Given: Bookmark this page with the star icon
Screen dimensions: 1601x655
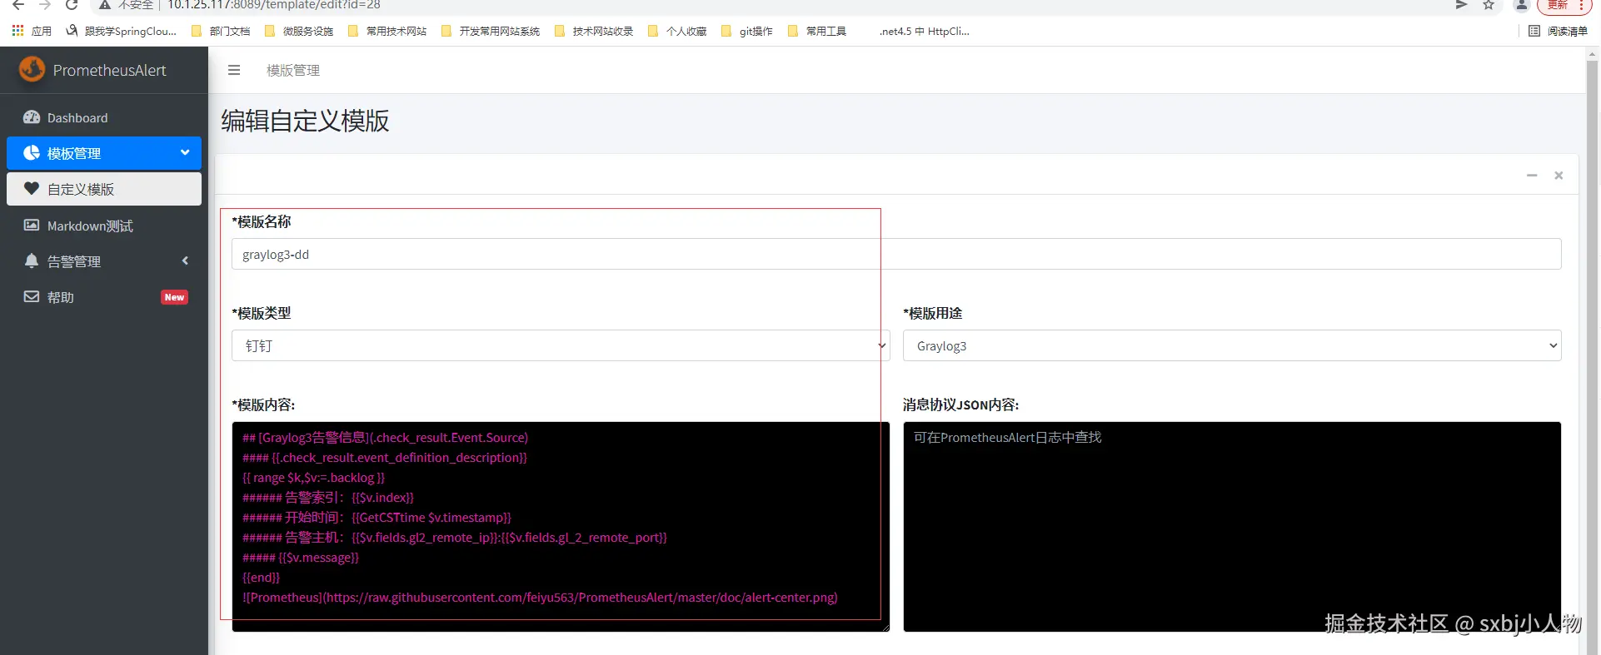Looking at the screenshot, I should pos(1489,5).
